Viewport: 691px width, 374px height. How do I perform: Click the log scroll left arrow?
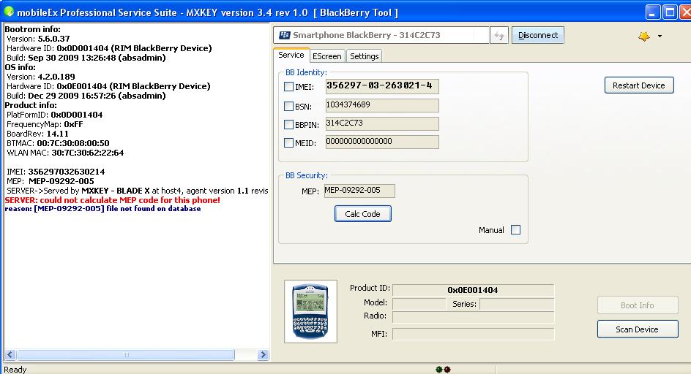[10, 354]
